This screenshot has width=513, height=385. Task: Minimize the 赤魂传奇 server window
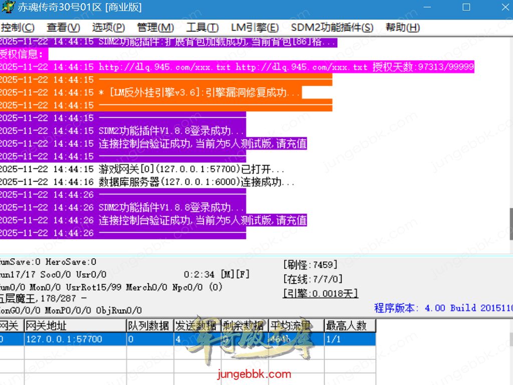pos(427,7)
